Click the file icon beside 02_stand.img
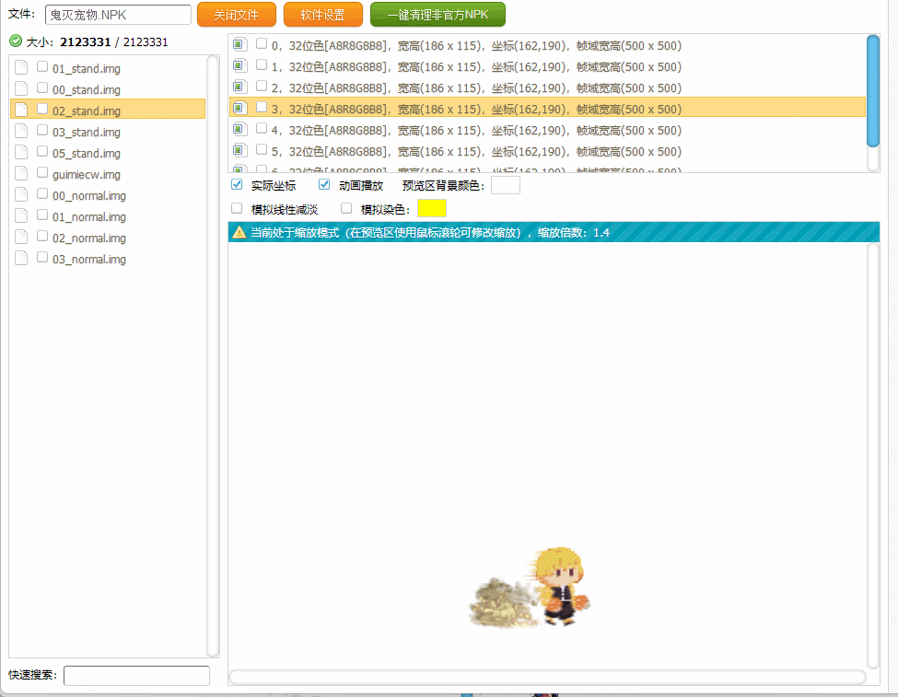The height and width of the screenshot is (697, 898). pyautogui.click(x=21, y=110)
